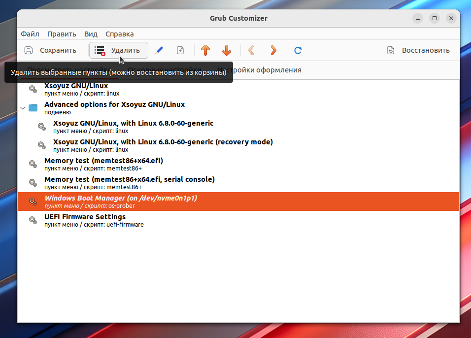This screenshot has height=338, width=471.
Task: Open the Файл menu
Action: pyautogui.click(x=30, y=34)
